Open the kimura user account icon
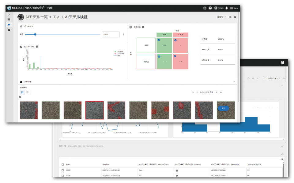 click(216, 8)
